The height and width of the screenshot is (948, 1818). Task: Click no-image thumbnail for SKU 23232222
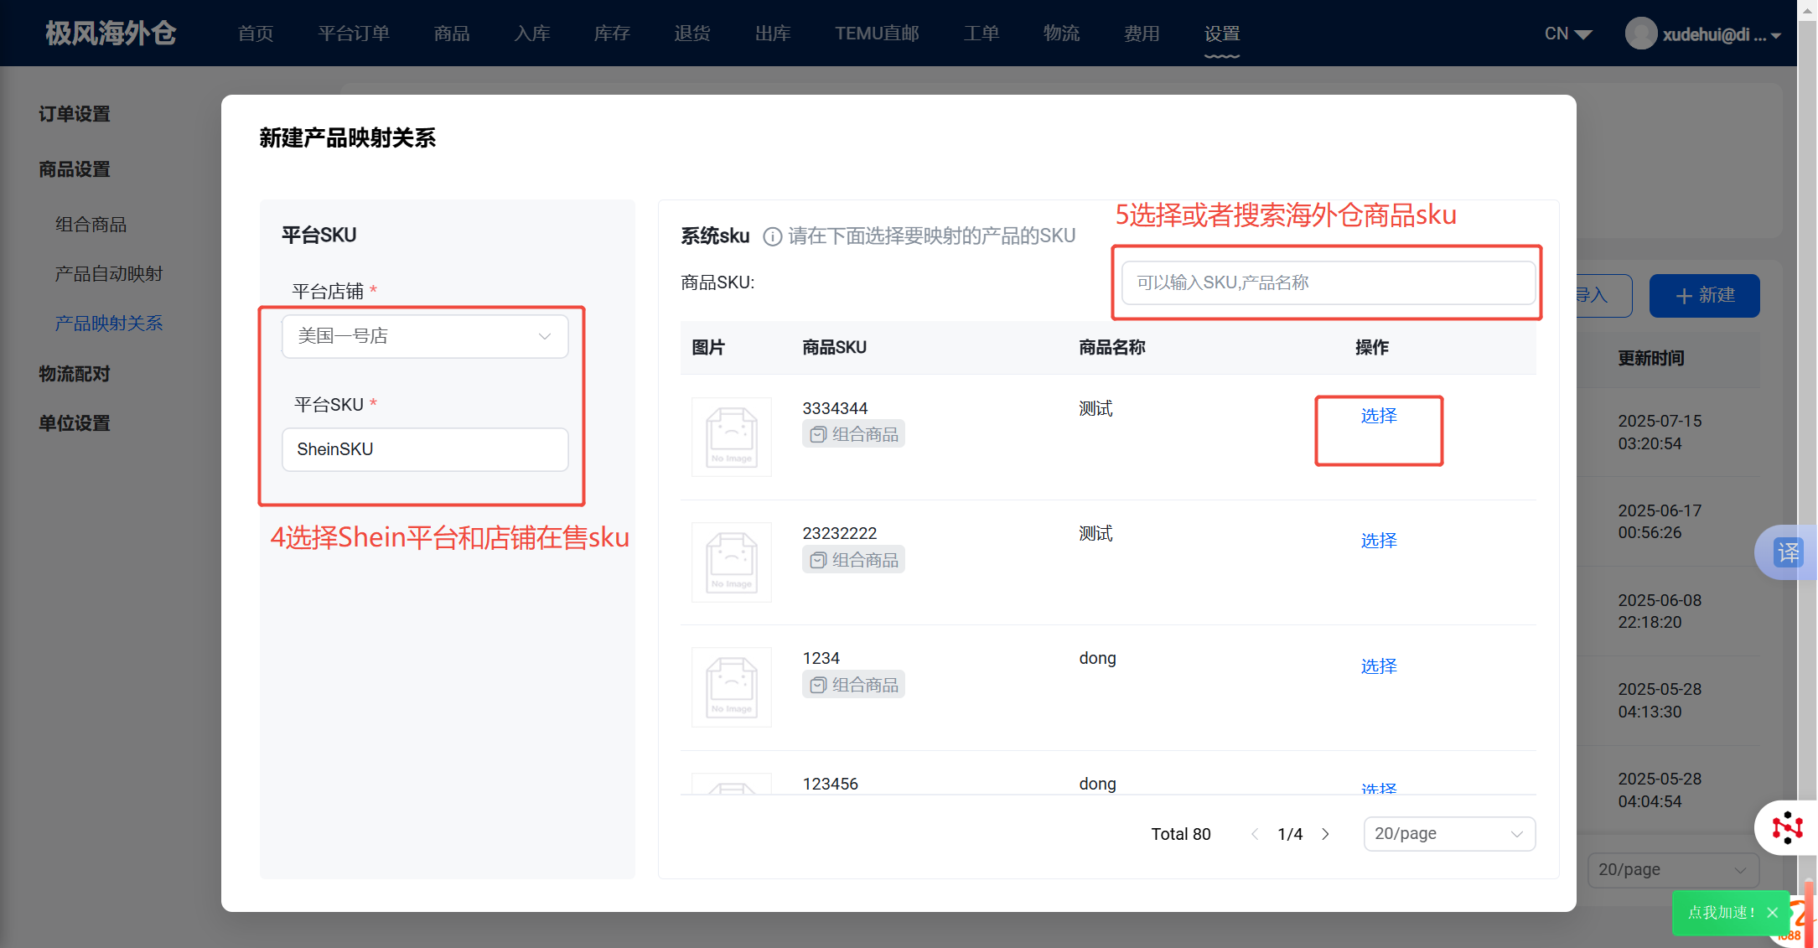click(x=731, y=562)
